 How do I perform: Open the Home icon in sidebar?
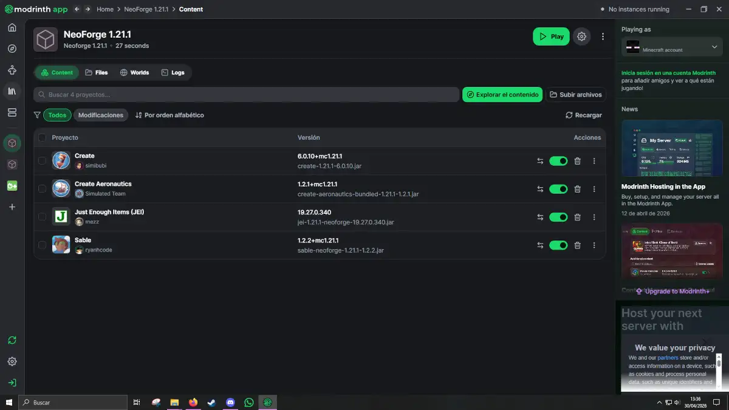click(x=12, y=28)
